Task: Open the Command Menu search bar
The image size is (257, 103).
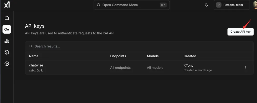Action: [x=132, y=5]
